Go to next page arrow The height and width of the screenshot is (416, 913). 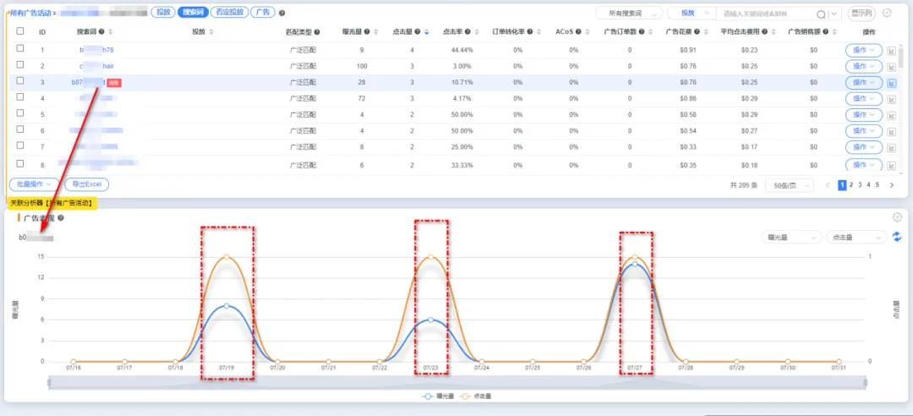click(x=892, y=185)
